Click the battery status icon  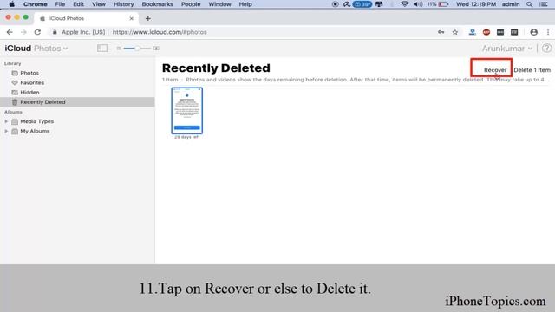pos(443,4)
